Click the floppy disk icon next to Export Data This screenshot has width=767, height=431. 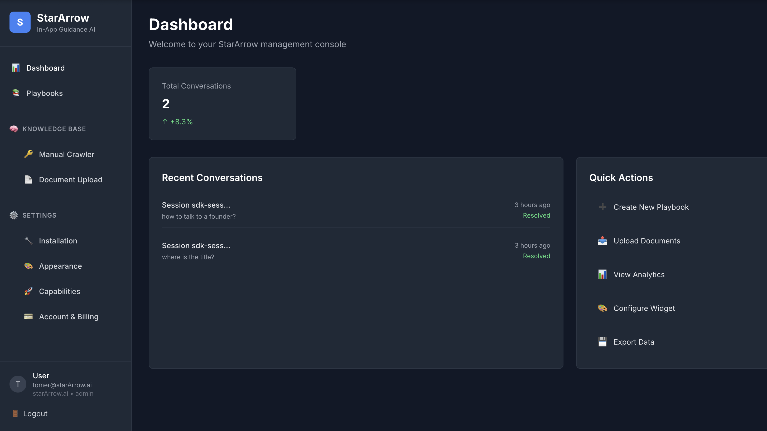click(x=602, y=341)
